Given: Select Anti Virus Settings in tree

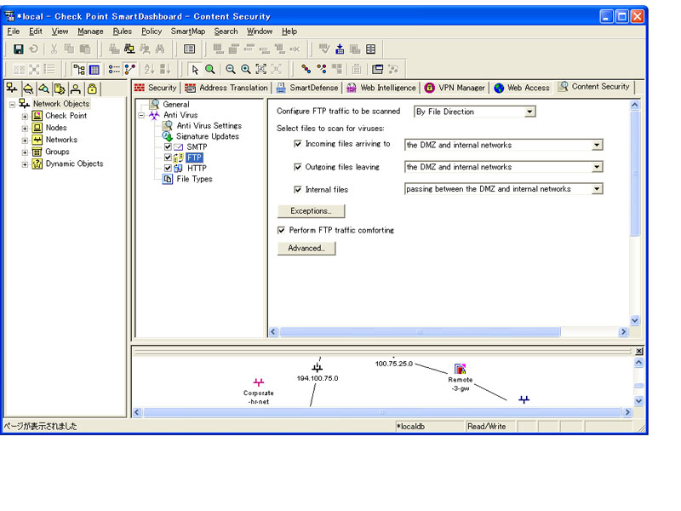Looking at the screenshot, I should 209,125.
